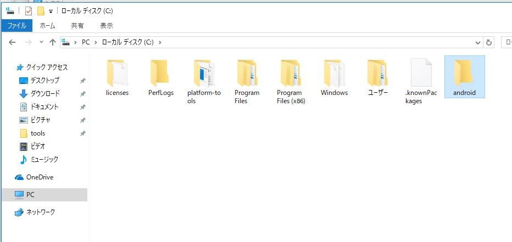
Task: Click the pin icon beside デスクトップ
Action: [82, 81]
